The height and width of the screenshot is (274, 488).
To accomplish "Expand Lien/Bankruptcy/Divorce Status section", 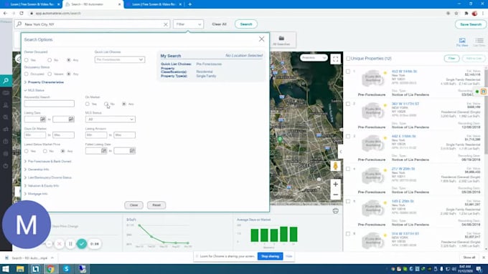I will 48,177.
